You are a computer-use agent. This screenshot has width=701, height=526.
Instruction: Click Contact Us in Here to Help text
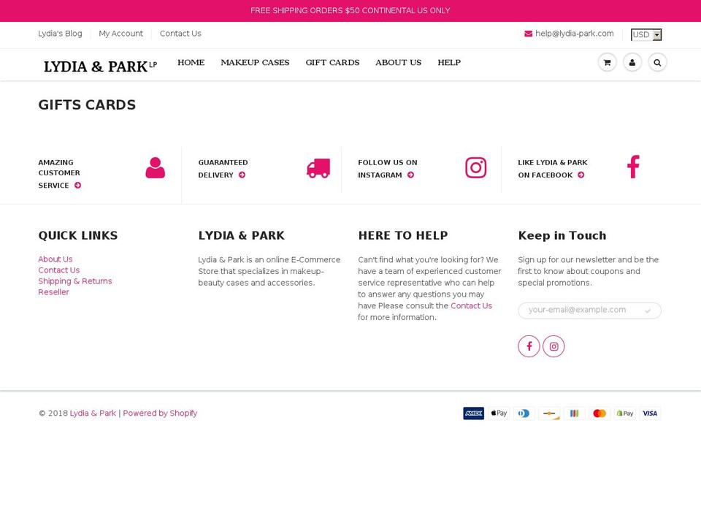coord(471,305)
